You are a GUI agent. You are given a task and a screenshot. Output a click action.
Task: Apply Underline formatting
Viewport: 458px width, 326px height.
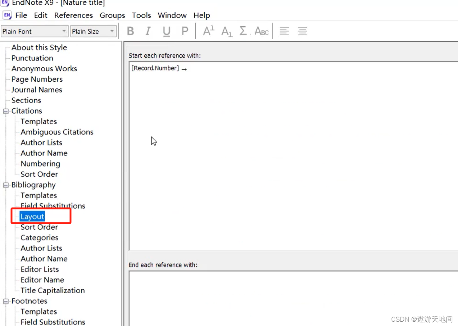166,31
